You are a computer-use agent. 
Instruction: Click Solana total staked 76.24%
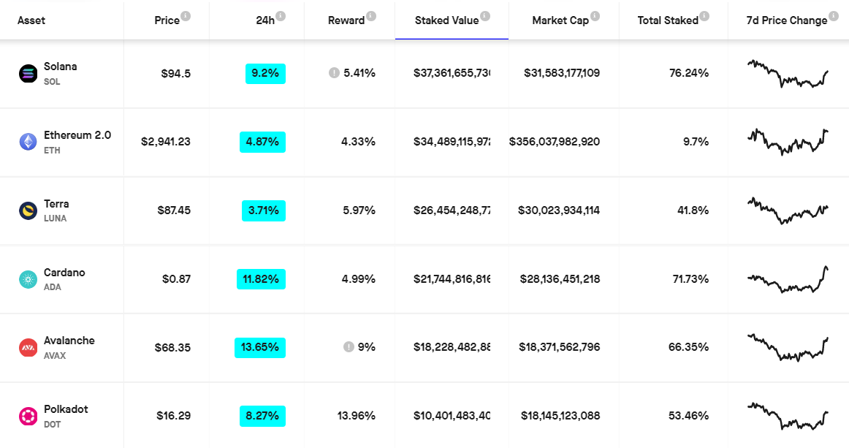(x=689, y=73)
